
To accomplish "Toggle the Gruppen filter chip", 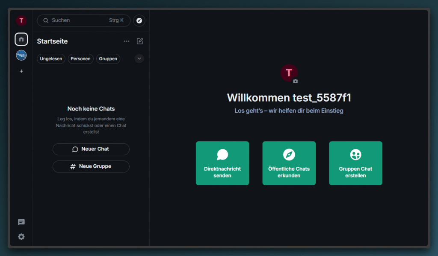I will click(x=108, y=59).
